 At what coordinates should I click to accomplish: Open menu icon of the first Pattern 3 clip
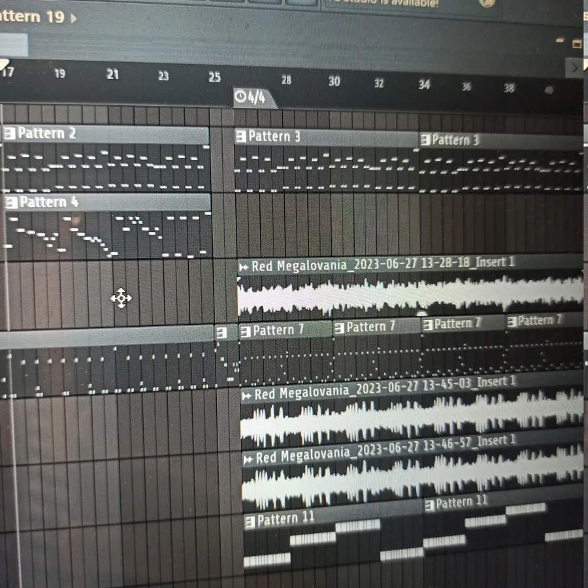click(240, 137)
